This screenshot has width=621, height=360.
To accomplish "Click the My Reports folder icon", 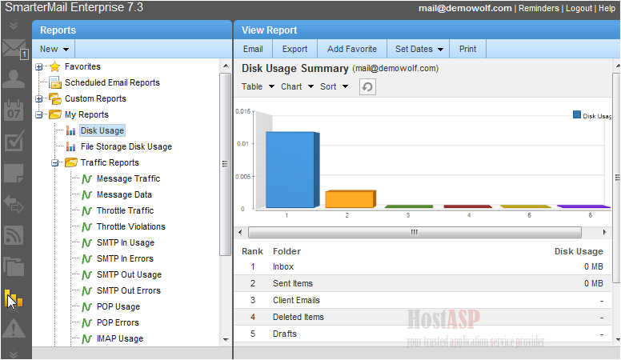I will pos(55,114).
